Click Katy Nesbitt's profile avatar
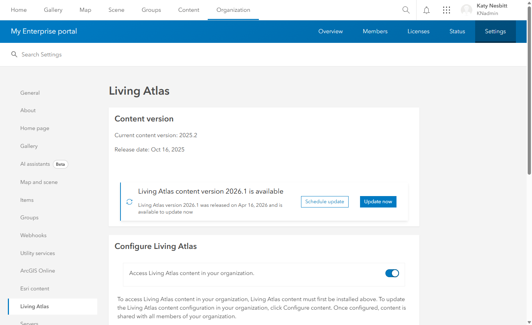The height and width of the screenshot is (325, 532). pyautogui.click(x=466, y=10)
